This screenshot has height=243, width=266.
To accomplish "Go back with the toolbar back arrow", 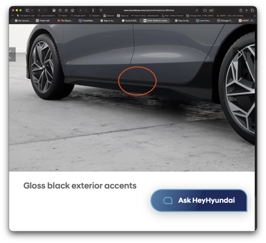I will (x=40, y=10).
